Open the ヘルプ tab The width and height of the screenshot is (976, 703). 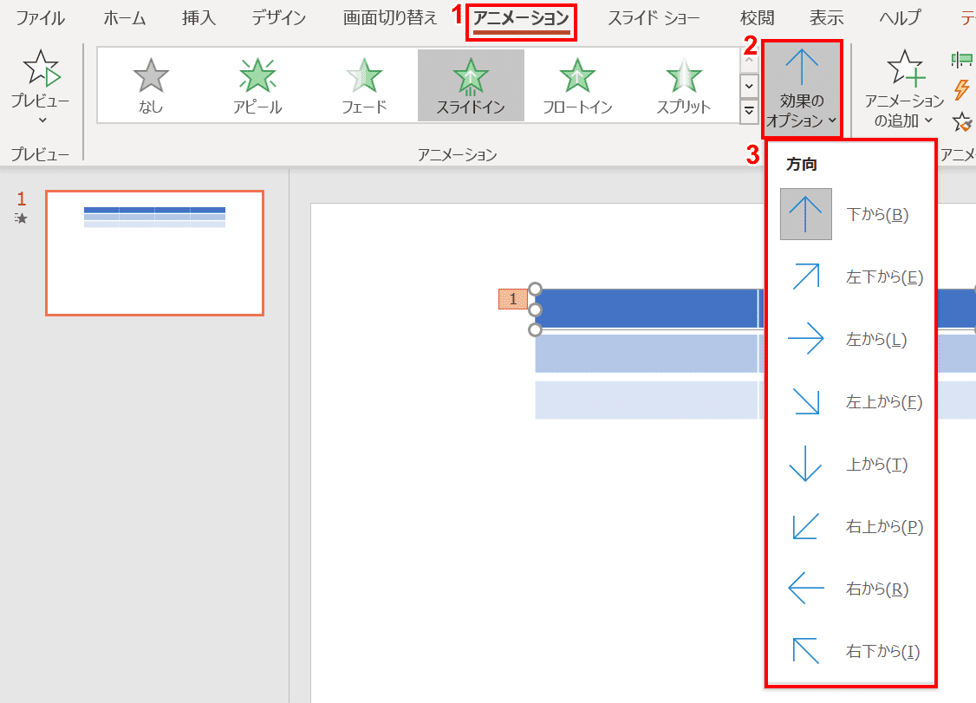click(x=900, y=18)
